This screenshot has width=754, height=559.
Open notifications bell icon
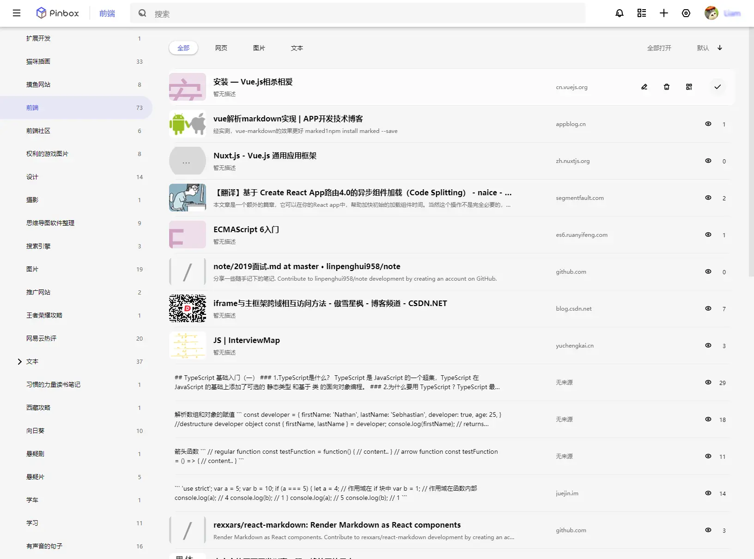(620, 13)
